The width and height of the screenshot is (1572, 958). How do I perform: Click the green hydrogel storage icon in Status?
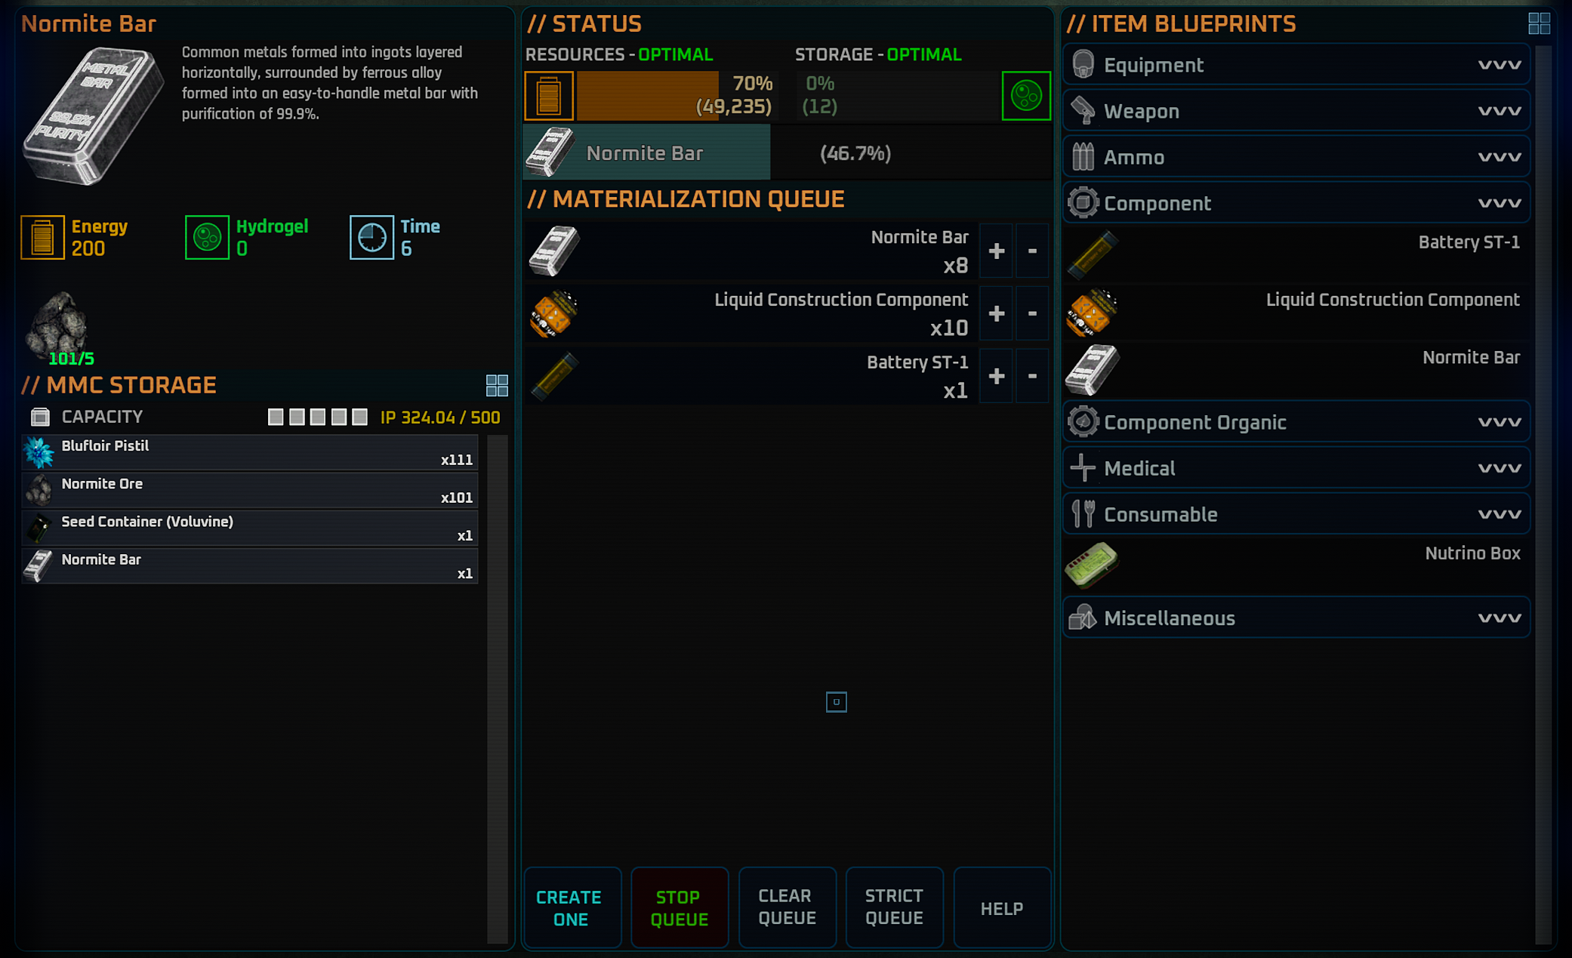(1025, 96)
